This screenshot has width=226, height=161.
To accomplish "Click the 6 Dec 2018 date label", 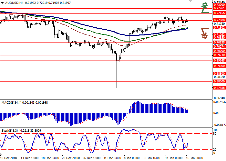I will click(x=9, y=158).
